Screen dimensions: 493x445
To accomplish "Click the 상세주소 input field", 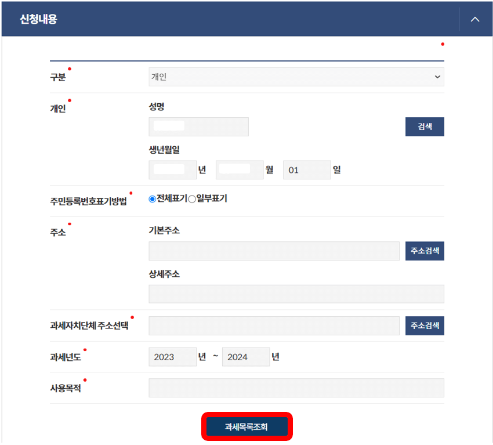I will click(296, 294).
